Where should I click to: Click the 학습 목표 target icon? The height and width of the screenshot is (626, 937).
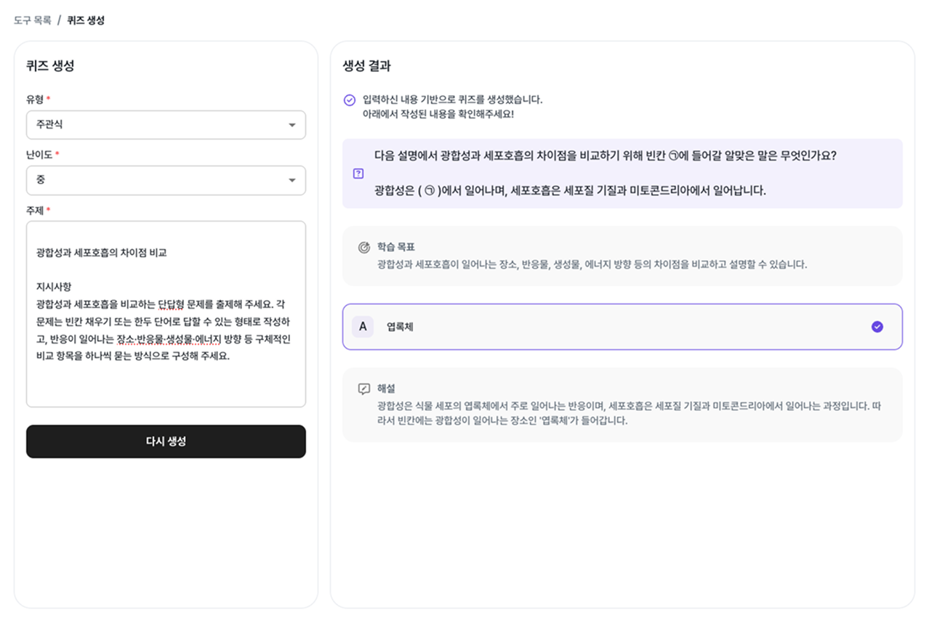(366, 245)
